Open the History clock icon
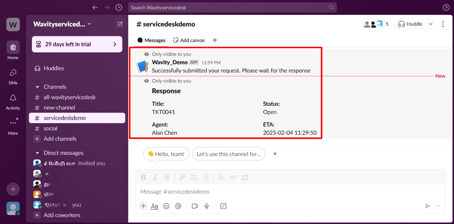Viewport: 454px width, 224px height. coord(119,7)
